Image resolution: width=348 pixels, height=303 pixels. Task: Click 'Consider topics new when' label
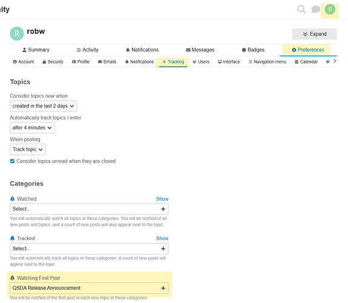(39, 96)
